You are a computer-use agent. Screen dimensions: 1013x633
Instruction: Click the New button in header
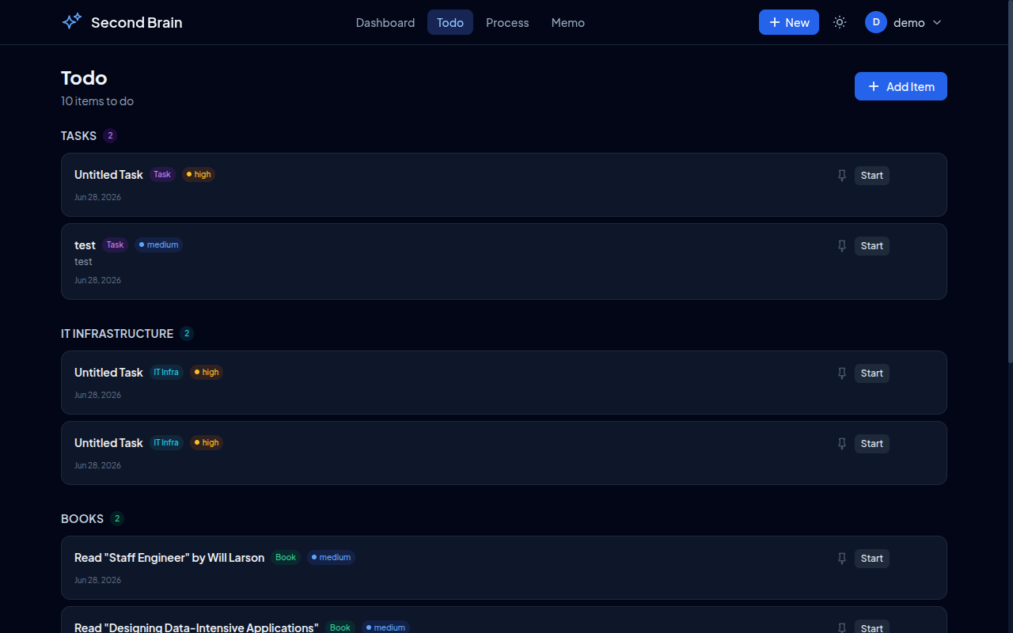point(789,22)
